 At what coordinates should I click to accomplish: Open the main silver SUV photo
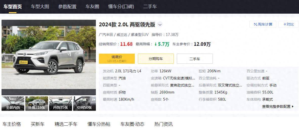[x=49, y=57]
